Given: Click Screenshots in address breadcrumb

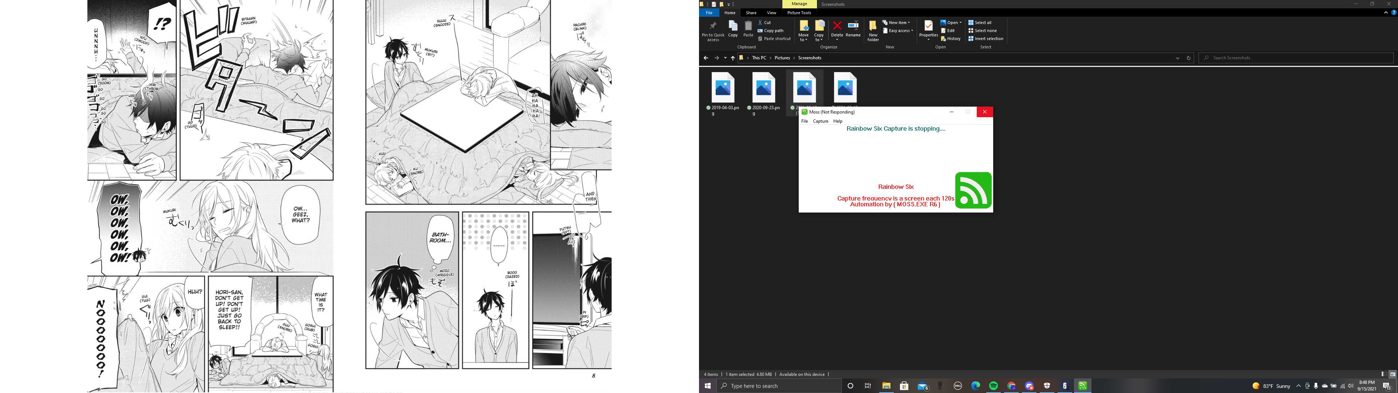Looking at the screenshot, I should (810, 57).
